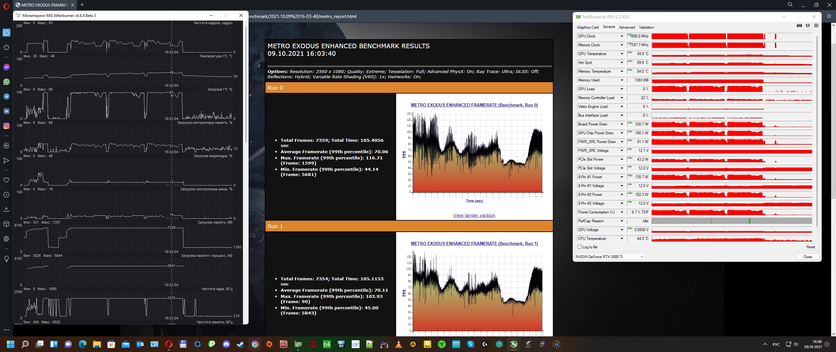Open Telegram in the Opera sidebar
Screen dimensions: 836x352
point(6,96)
